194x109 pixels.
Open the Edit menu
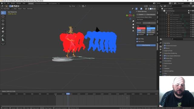pos(8,3)
